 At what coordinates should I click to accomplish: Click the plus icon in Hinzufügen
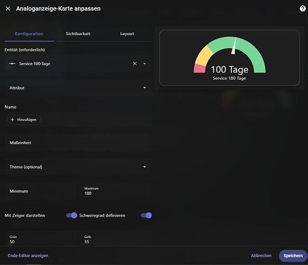(x=12, y=120)
